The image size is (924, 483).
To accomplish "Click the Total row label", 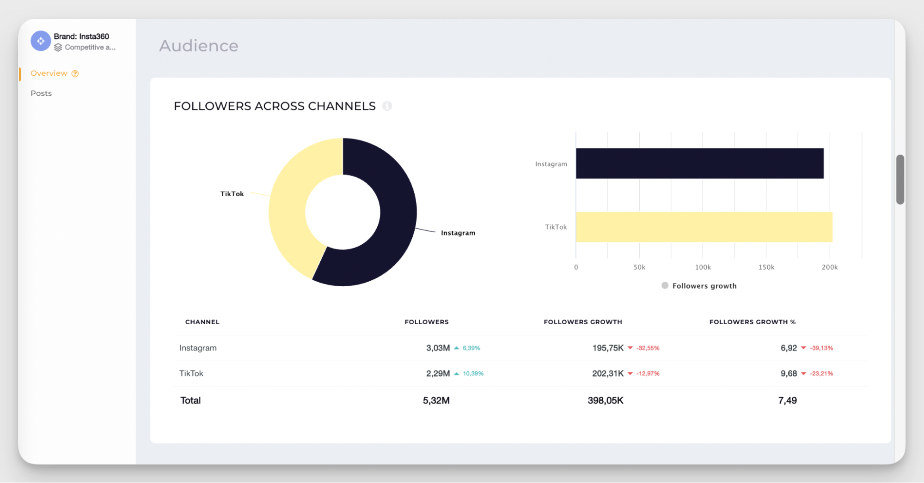I will pos(190,401).
